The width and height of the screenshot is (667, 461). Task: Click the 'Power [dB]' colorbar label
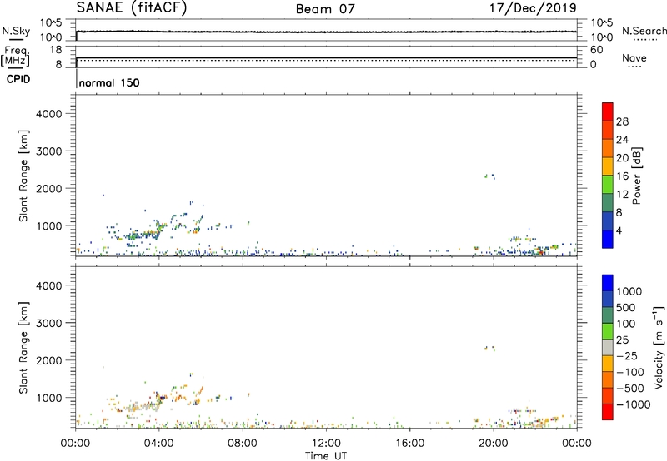click(x=636, y=176)
